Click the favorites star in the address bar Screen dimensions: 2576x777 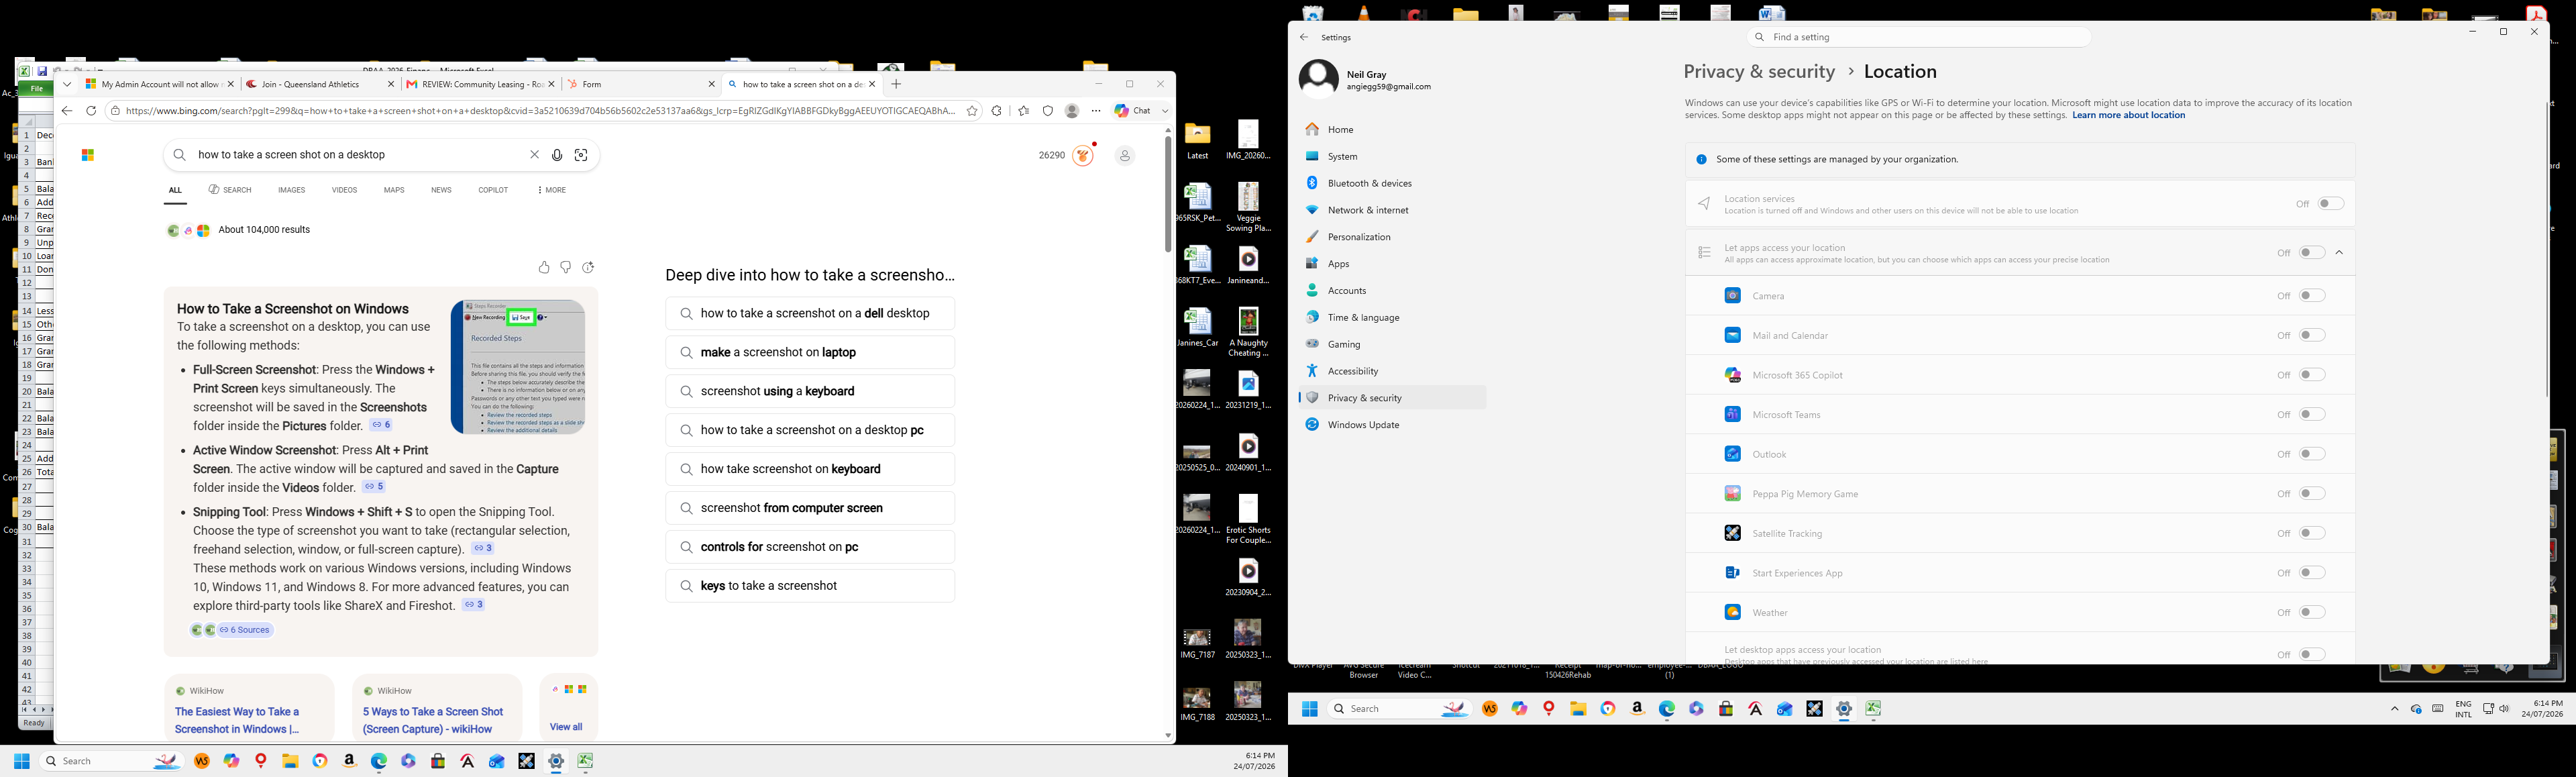pyautogui.click(x=972, y=111)
